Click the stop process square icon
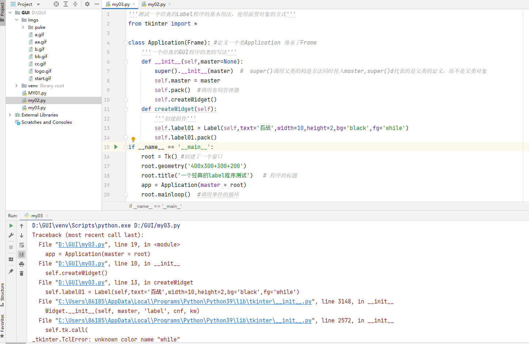The image size is (529, 344). [11, 247]
